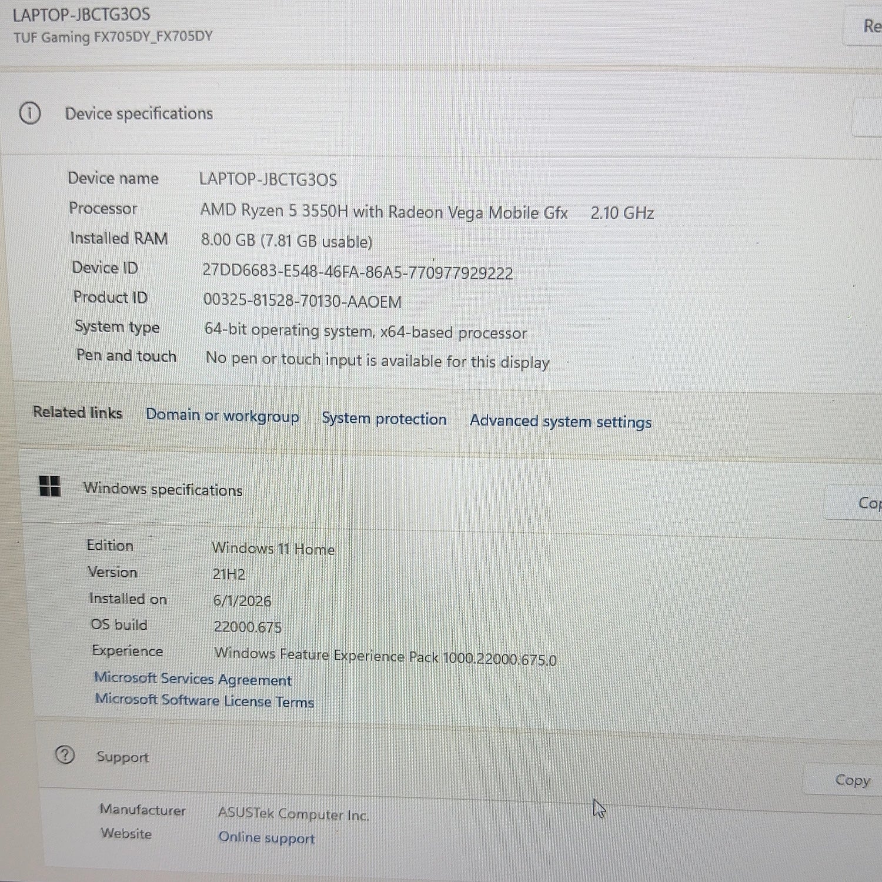
Task: Select the Windows Feature Experience Pack text
Action: pyautogui.click(x=385, y=656)
